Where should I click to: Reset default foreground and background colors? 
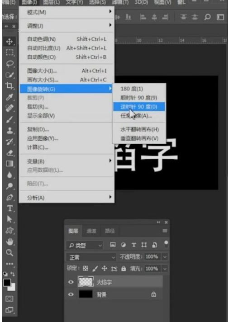point(5,274)
